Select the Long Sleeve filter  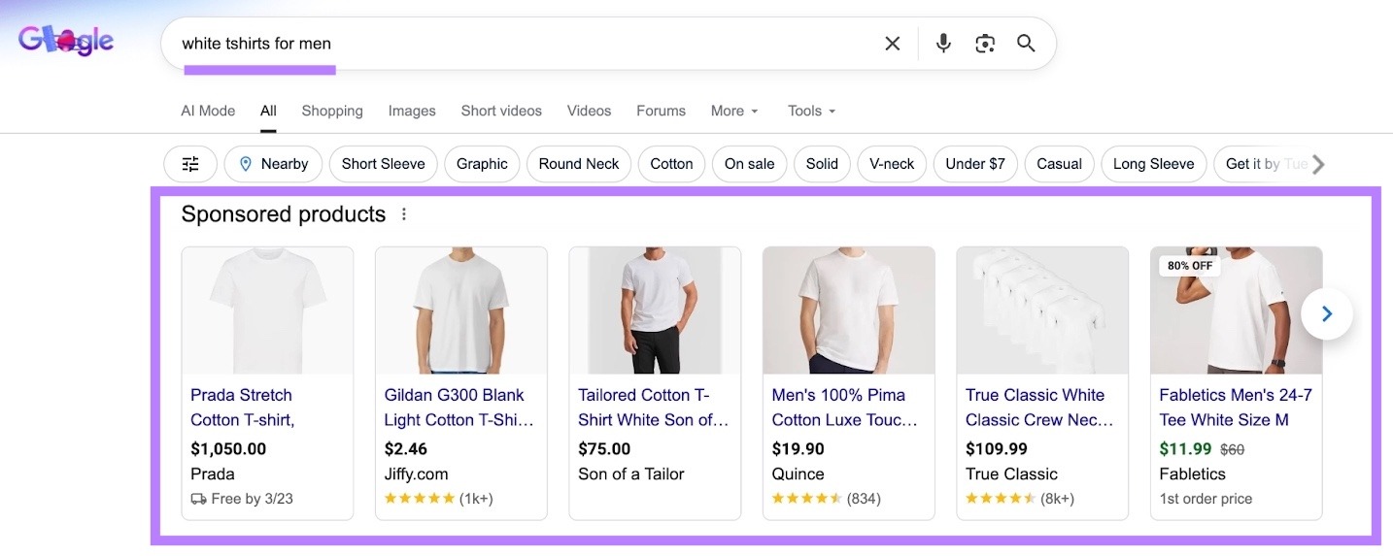point(1153,164)
